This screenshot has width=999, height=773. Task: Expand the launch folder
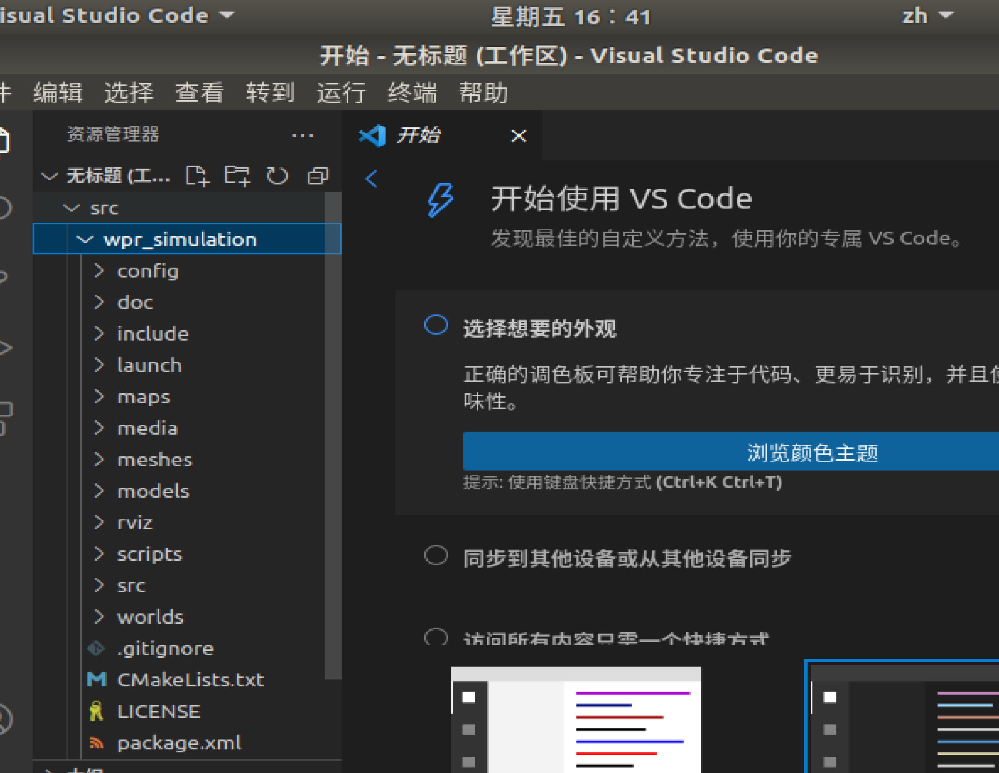coord(99,365)
